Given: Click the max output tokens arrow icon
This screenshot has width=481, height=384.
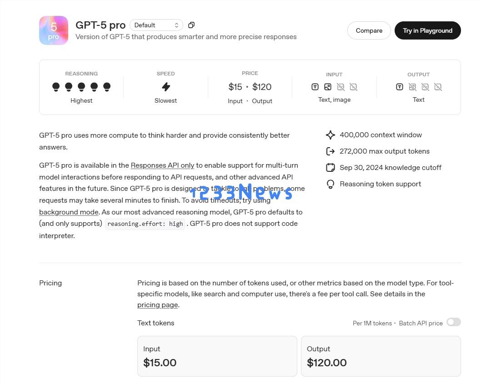Looking at the screenshot, I should click(331, 151).
